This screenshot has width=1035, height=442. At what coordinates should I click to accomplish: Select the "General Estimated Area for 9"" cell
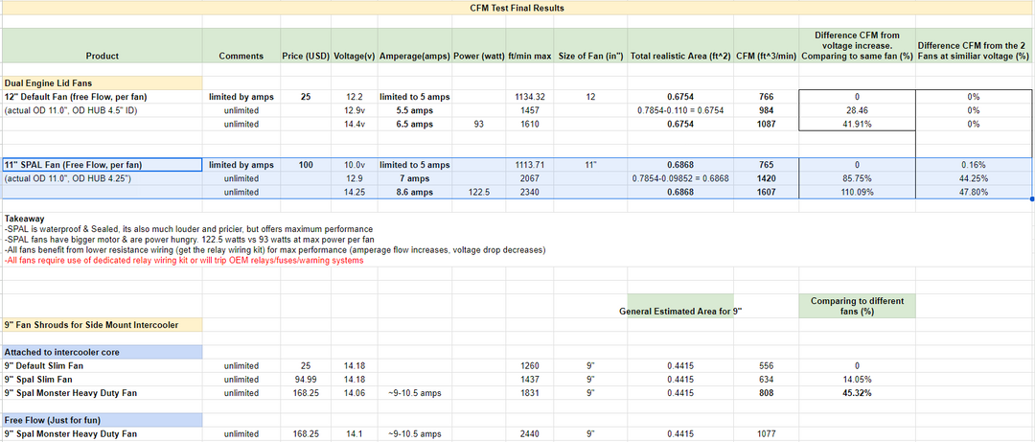point(680,312)
